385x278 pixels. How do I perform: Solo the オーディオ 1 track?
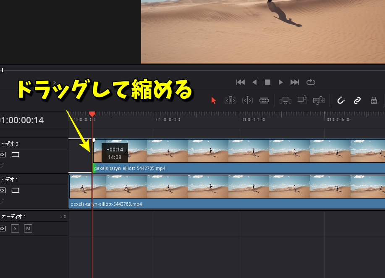(15, 228)
